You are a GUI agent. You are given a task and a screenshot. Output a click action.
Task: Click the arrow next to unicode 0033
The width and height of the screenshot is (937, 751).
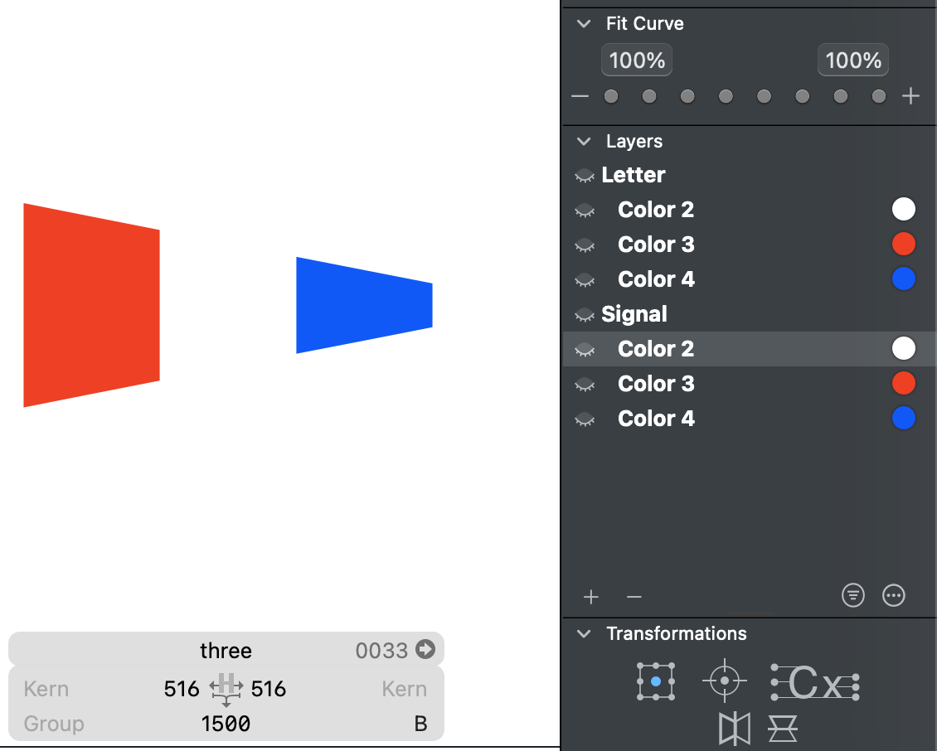click(425, 650)
